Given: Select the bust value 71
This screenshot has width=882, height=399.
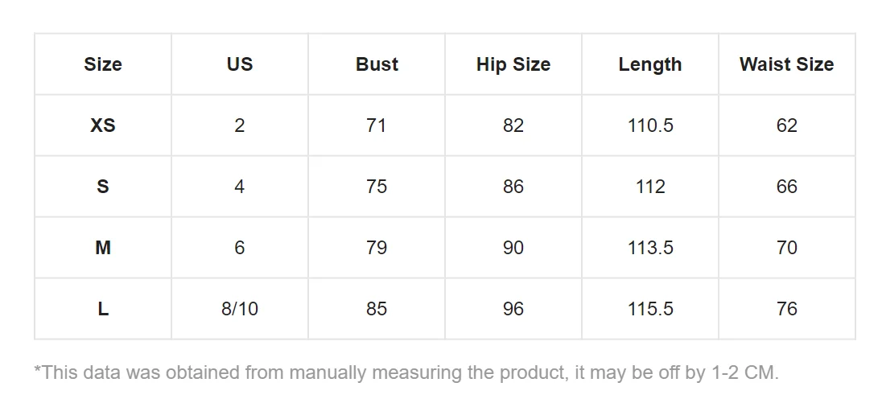Looking at the screenshot, I should pyautogui.click(x=377, y=125).
